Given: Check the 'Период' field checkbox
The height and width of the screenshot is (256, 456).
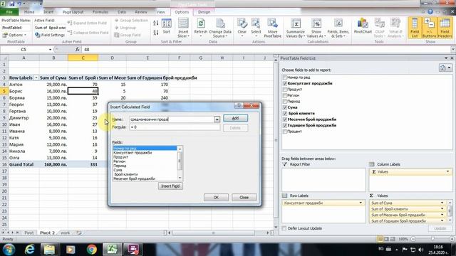Looking at the screenshot, I should point(285,101).
